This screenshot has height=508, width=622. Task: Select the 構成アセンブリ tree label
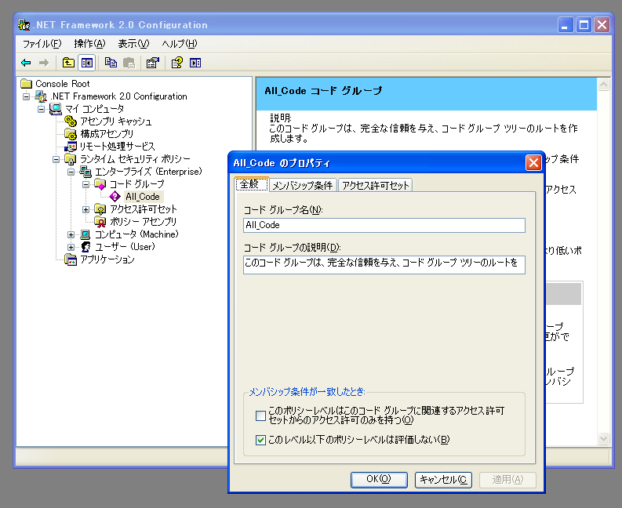(x=107, y=134)
